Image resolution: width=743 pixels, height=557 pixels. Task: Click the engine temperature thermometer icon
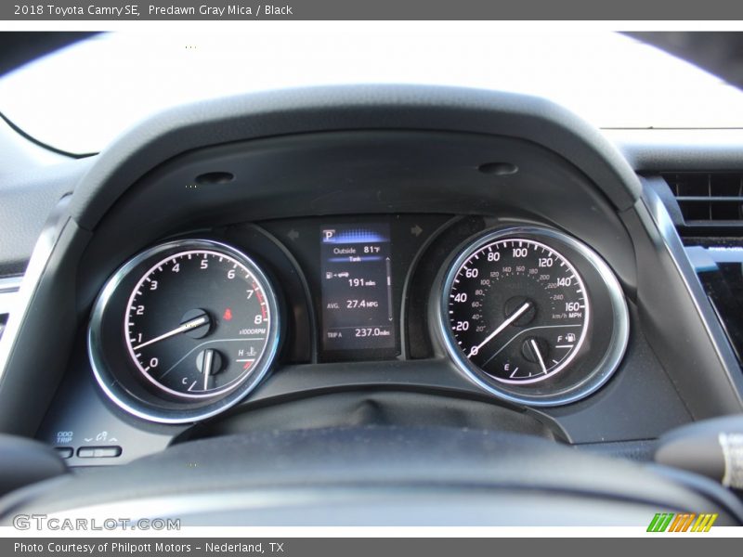(x=251, y=352)
